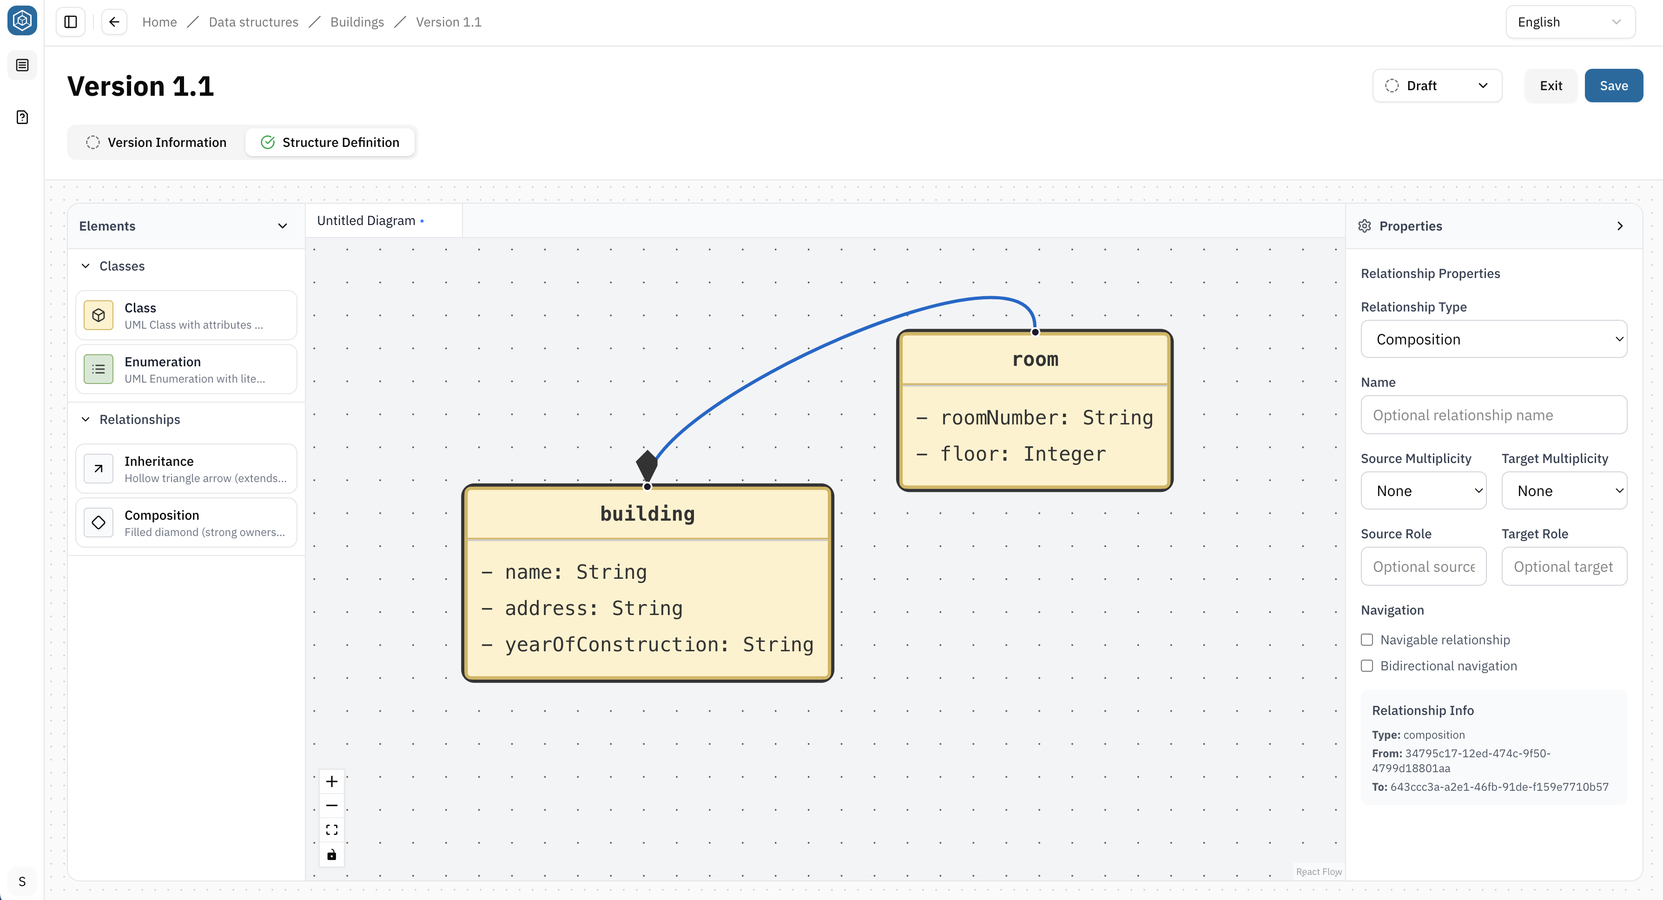Go back with the arrow button

point(114,22)
